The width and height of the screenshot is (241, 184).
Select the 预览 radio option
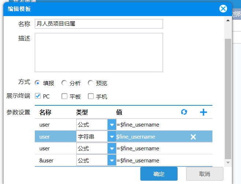pyautogui.click(x=90, y=83)
